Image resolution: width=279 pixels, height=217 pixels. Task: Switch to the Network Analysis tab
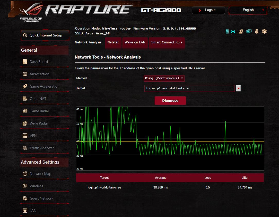88,42
